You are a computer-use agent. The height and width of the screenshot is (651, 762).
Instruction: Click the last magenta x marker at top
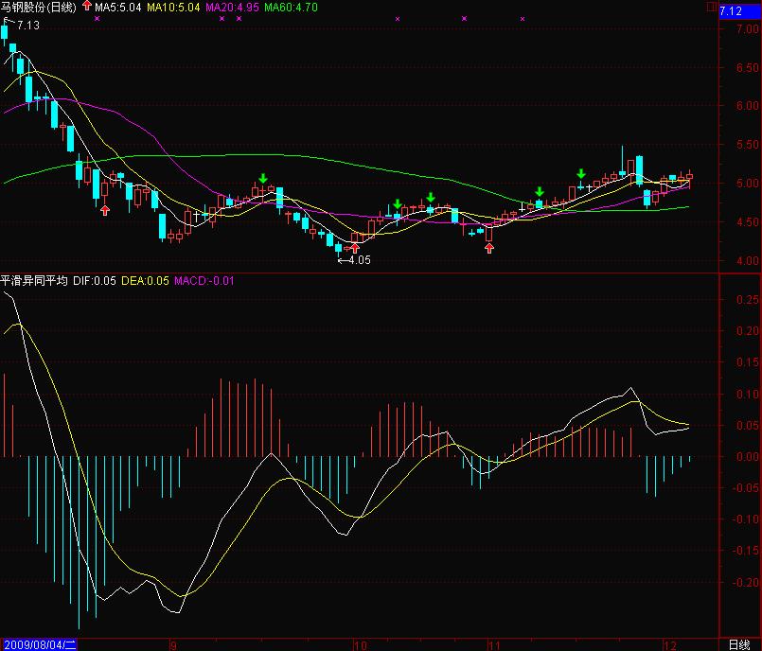coord(523,19)
